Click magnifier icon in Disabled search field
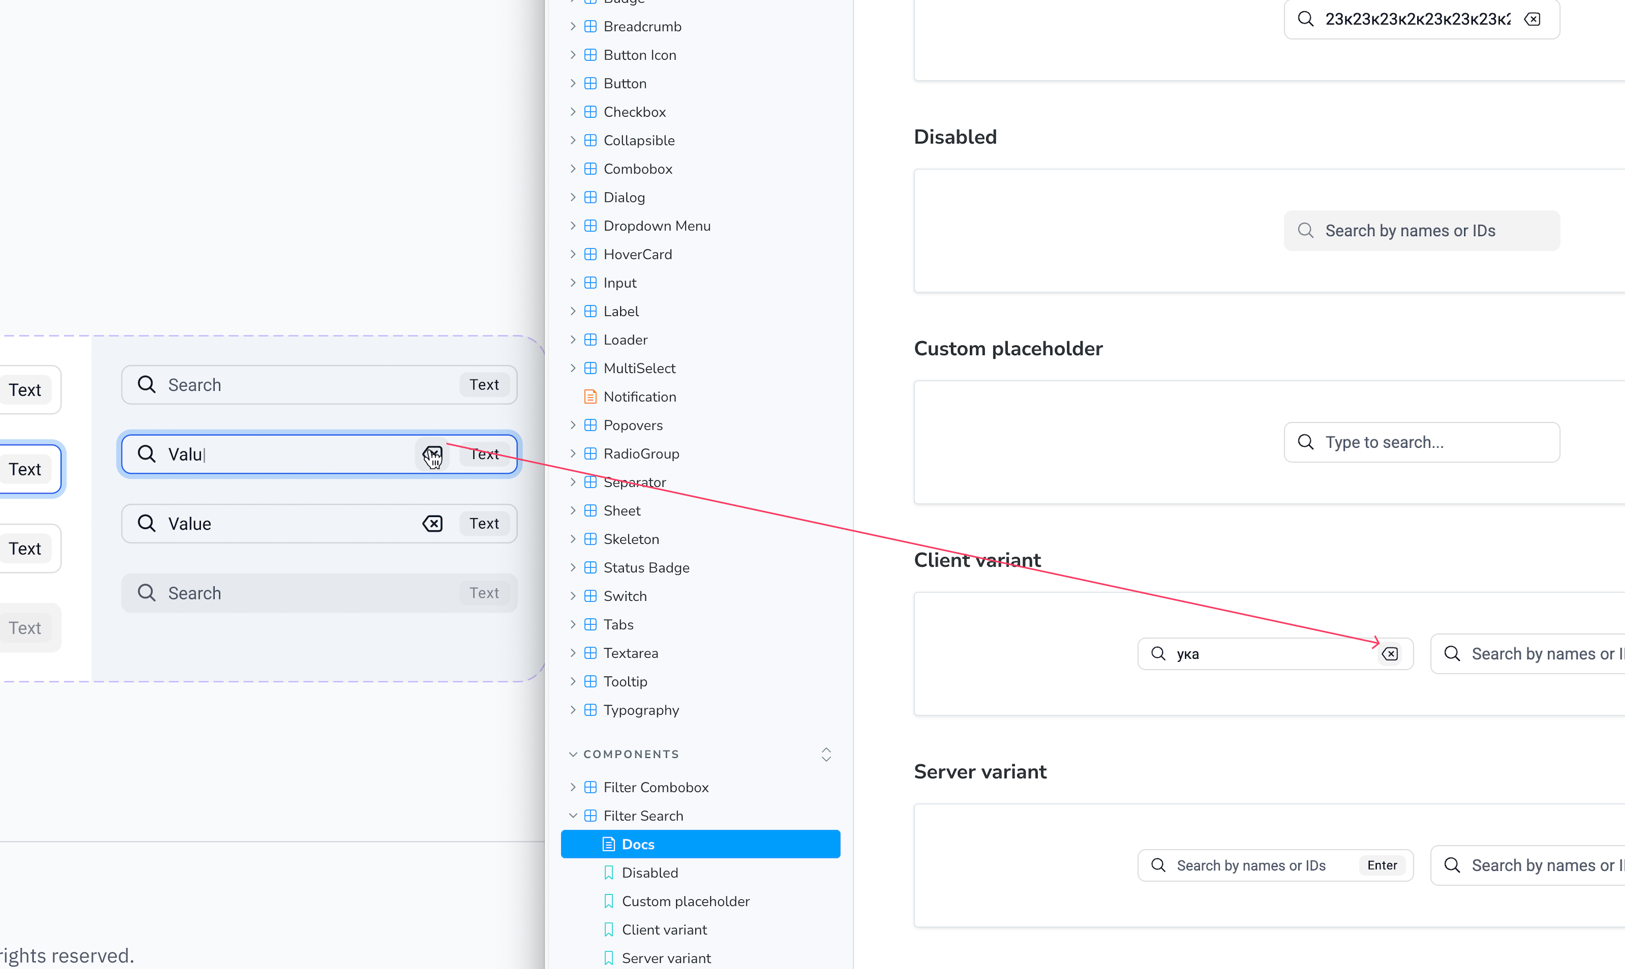 tap(1305, 230)
